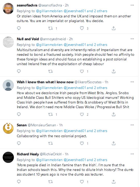The width and height of the screenshot is (140, 187).
Task: Open "and 2 others" in Senan's reply
Action: [97, 131]
